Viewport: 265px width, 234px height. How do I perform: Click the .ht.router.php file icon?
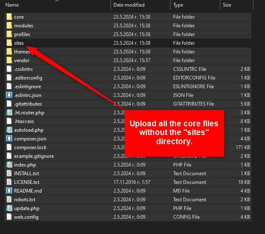9,113
